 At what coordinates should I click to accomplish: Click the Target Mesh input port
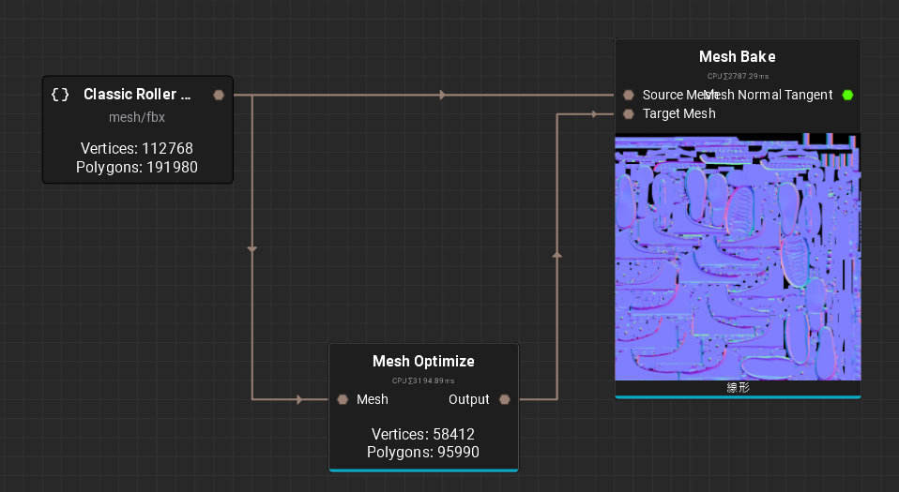click(629, 114)
